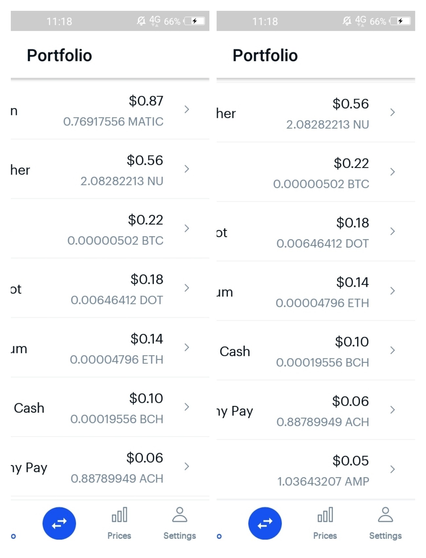Select the left Prices tab label
The height and width of the screenshot is (558, 426).
coord(119,536)
